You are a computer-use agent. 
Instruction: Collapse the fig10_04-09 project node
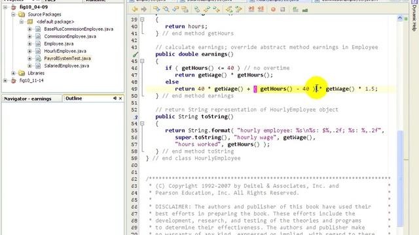tap(5, 7)
